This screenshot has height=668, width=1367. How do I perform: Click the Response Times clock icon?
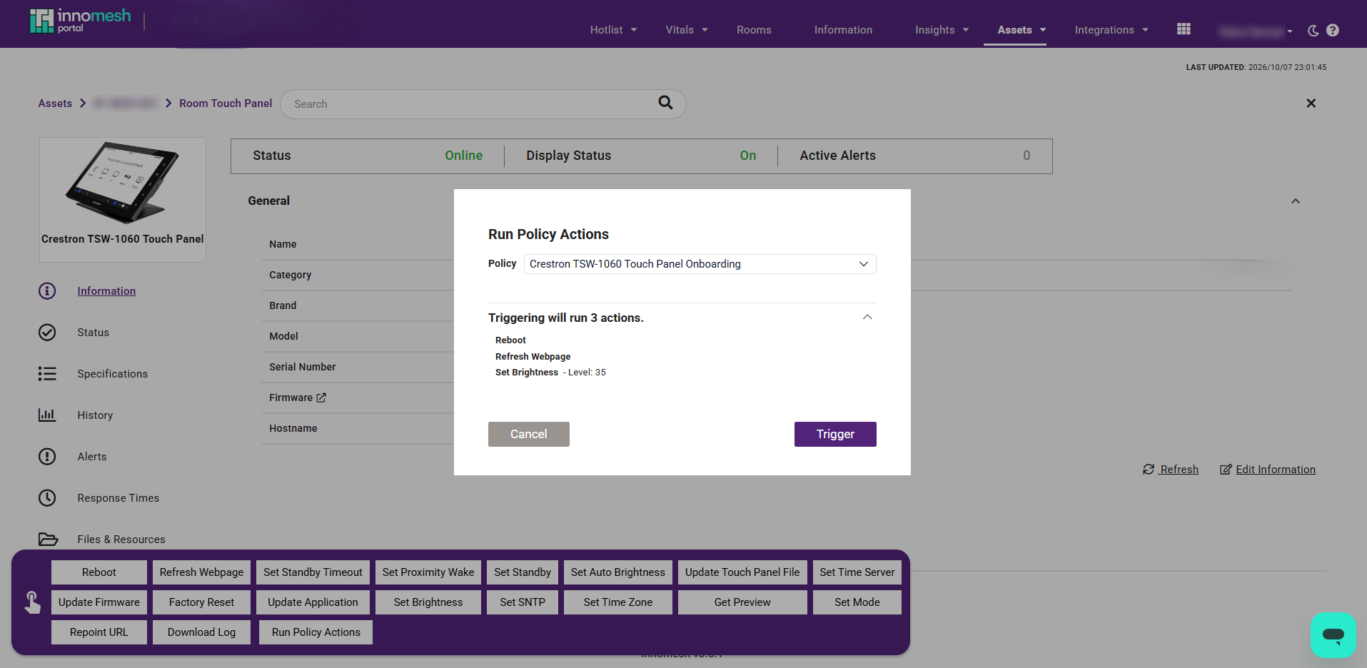pos(47,498)
